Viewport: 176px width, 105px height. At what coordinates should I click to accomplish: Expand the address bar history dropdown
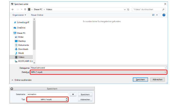point(125,10)
